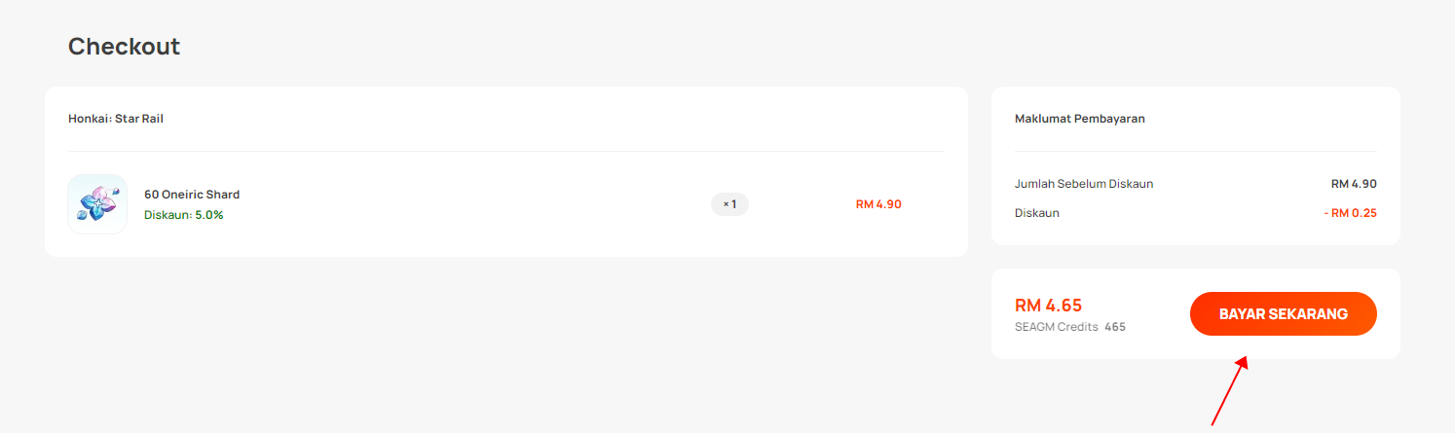Image resolution: width=1455 pixels, height=433 pixels.
Task: Click the BAYAR SEKARANG button
Action: (1283, 314)
